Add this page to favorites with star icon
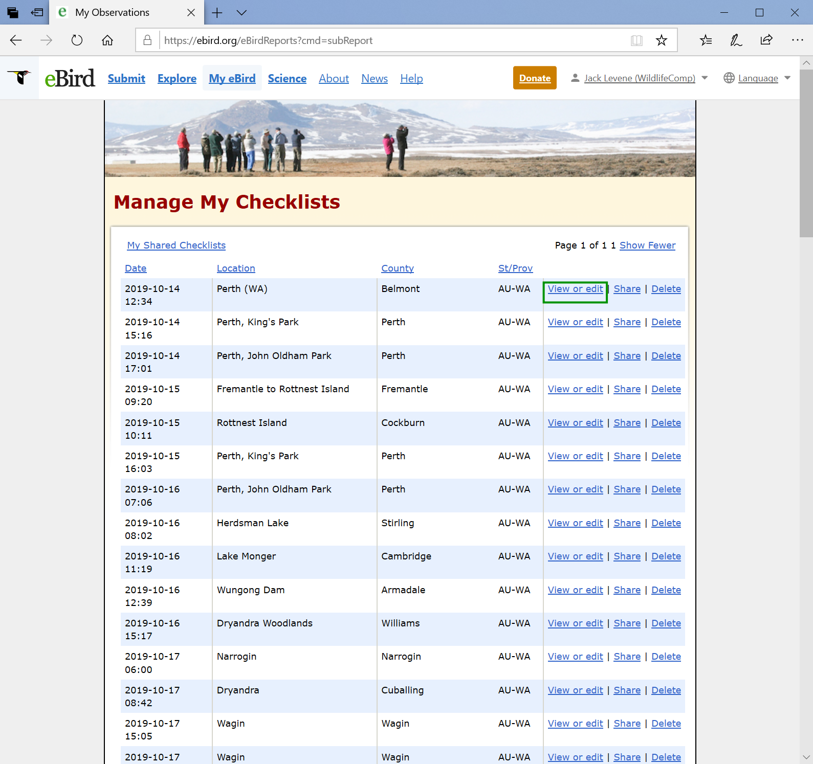The width and height of the screenshot is (813, 764). (x=662, y=40)
